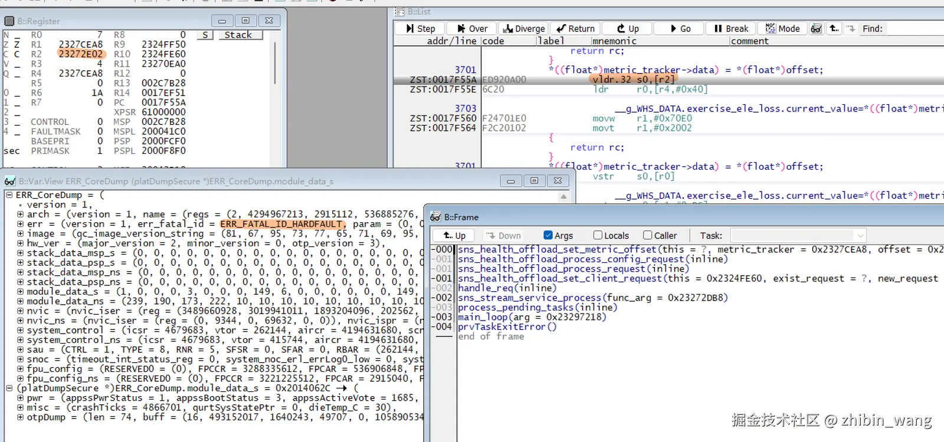Click the Up button in B::Frame
The image size is (944, 442).
click(455, 235)
